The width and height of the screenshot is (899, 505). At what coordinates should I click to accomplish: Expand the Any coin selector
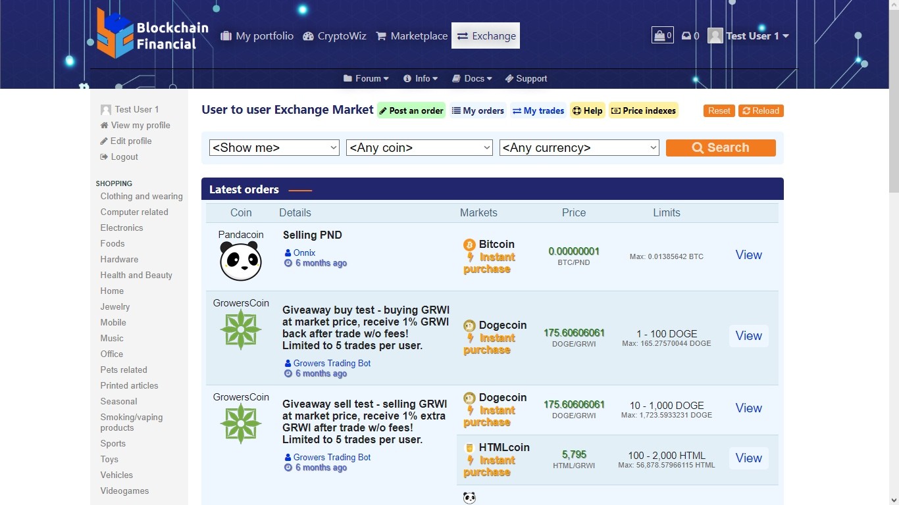[419, 148]
